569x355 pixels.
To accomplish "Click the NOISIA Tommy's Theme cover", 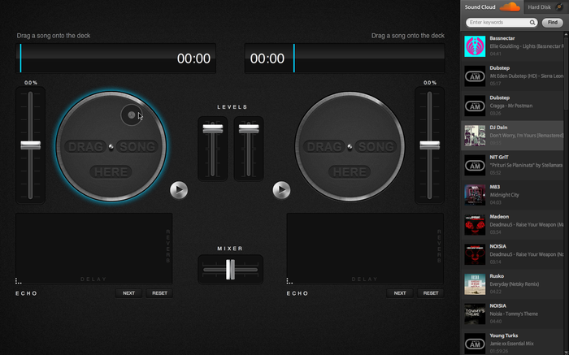I will point(475,314).
